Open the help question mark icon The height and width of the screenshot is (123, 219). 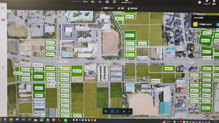[x=200, y=2]
